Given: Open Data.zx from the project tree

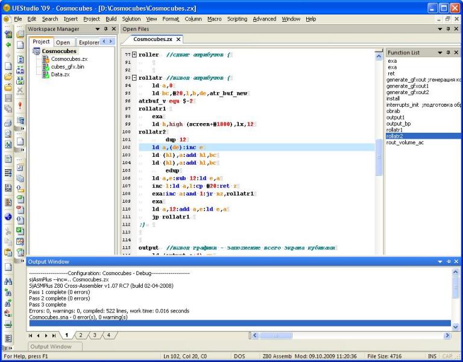Looking at the screenshot, I should [x=60, y=74].
